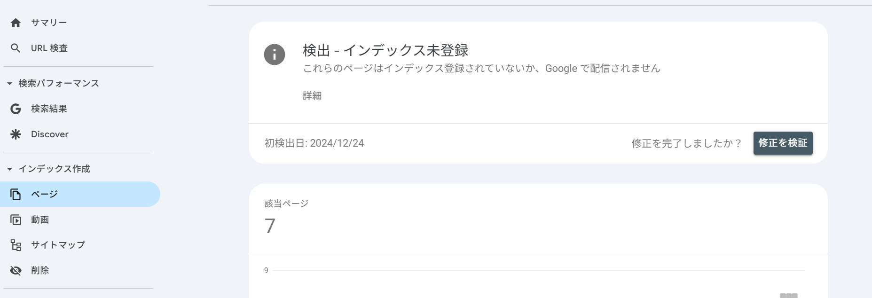Open the 削除 page
Screen dimensions: 872x298
[x=40, y=270]
